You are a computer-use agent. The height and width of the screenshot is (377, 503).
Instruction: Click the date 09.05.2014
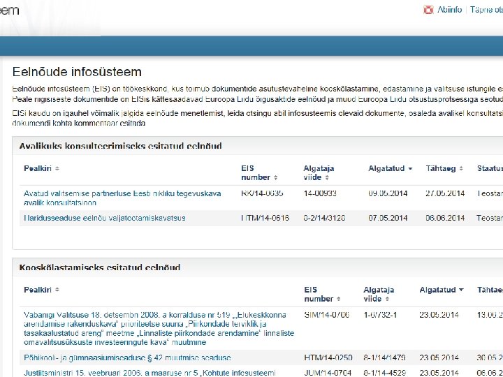coord(388,193)
